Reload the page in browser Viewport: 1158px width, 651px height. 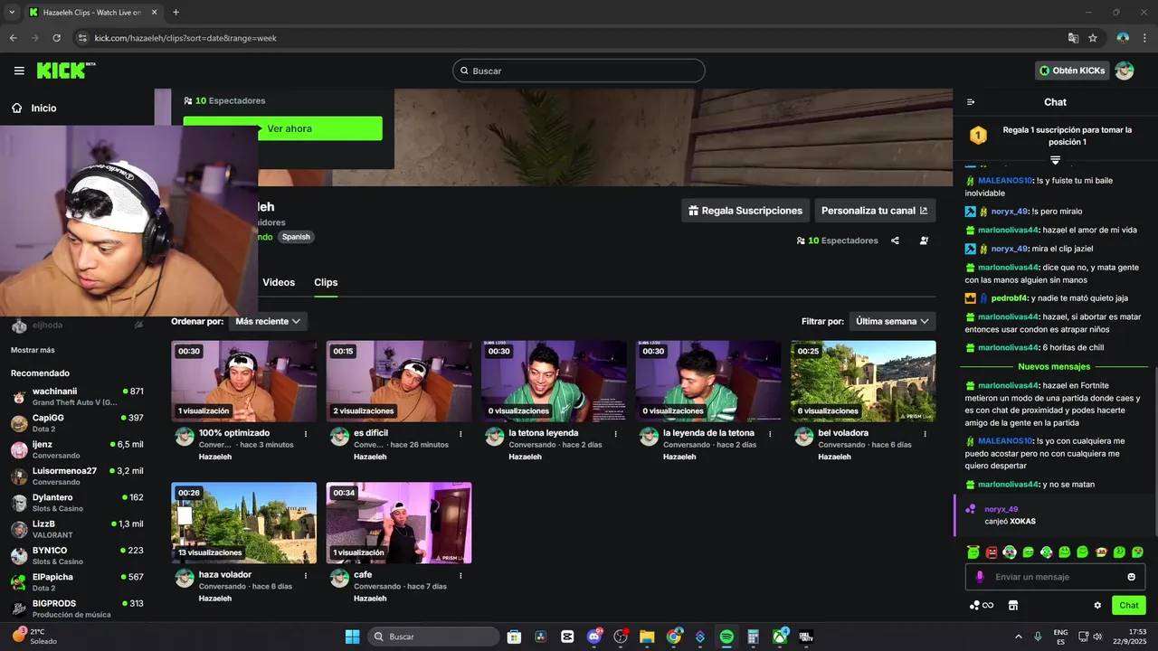tap(56, 38)
